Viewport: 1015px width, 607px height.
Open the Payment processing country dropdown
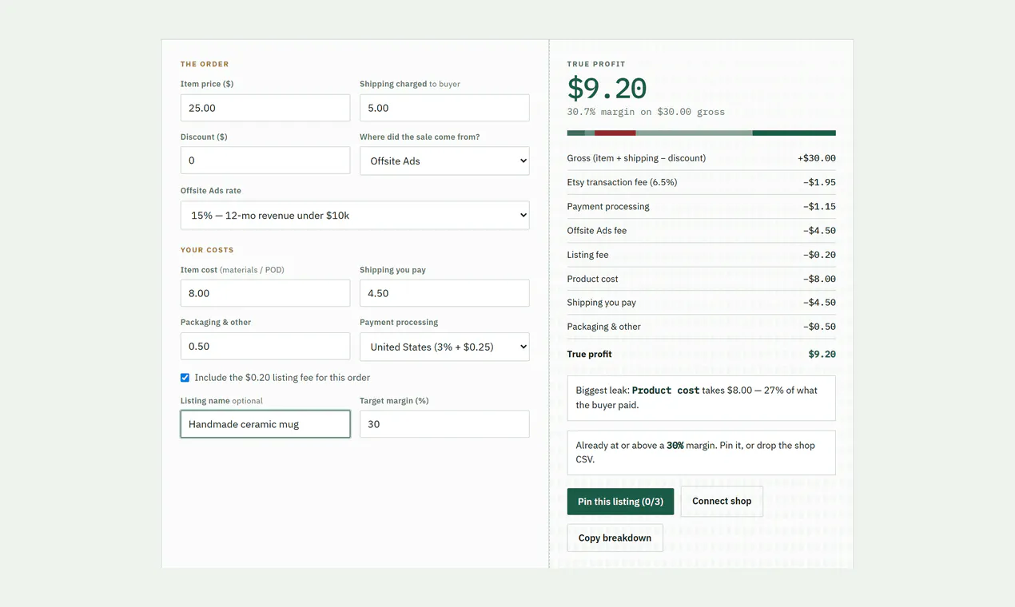click(x=444, y=347)
